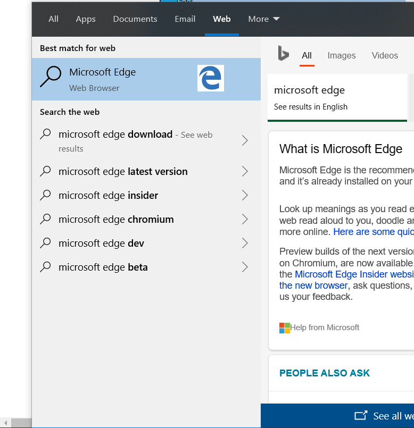Viewport: 414px width, 428px height.
Task: Click 'Help from Microsoft' label
Action: (325, 328)
